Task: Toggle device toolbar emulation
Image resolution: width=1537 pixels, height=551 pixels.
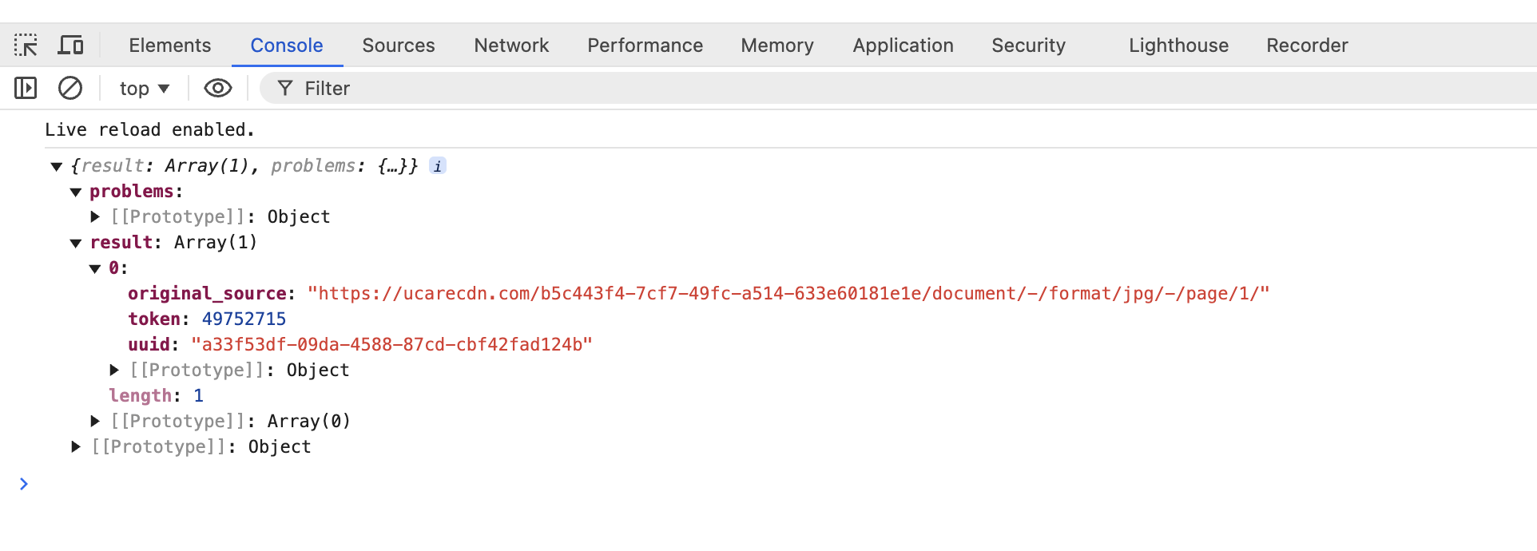Action: (70, 45)
